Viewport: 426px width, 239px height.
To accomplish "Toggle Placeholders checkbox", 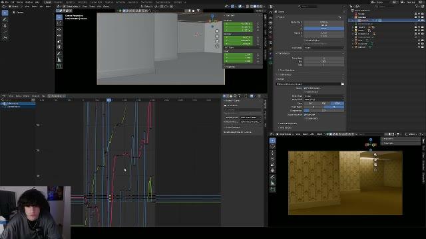I will click(305, 118).
